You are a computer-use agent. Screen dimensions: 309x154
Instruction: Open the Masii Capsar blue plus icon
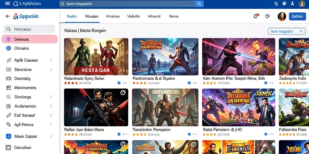[x=8, y=136]
